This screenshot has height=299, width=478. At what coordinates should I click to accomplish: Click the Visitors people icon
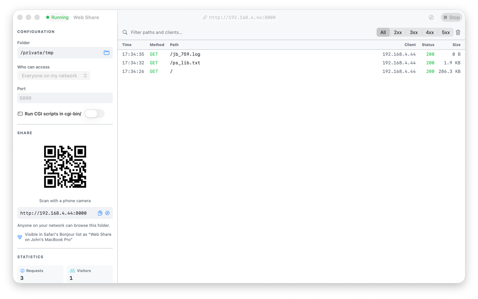click(x=72, y=271)
